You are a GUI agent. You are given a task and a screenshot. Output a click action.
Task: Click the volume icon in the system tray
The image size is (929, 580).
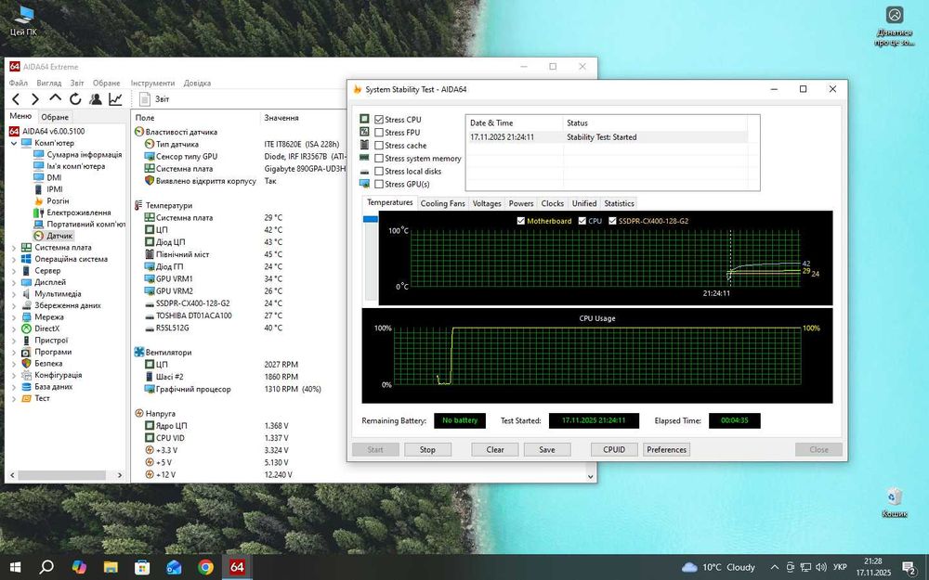(x=821, y=568)
